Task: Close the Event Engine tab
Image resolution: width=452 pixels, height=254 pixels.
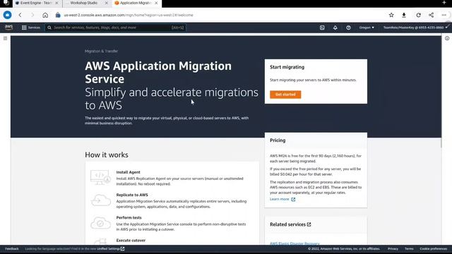Action: (x=56, y=3)
